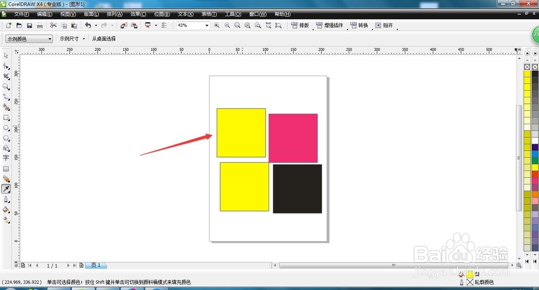
Task: Click the Print icon
Action: (40, 25)
